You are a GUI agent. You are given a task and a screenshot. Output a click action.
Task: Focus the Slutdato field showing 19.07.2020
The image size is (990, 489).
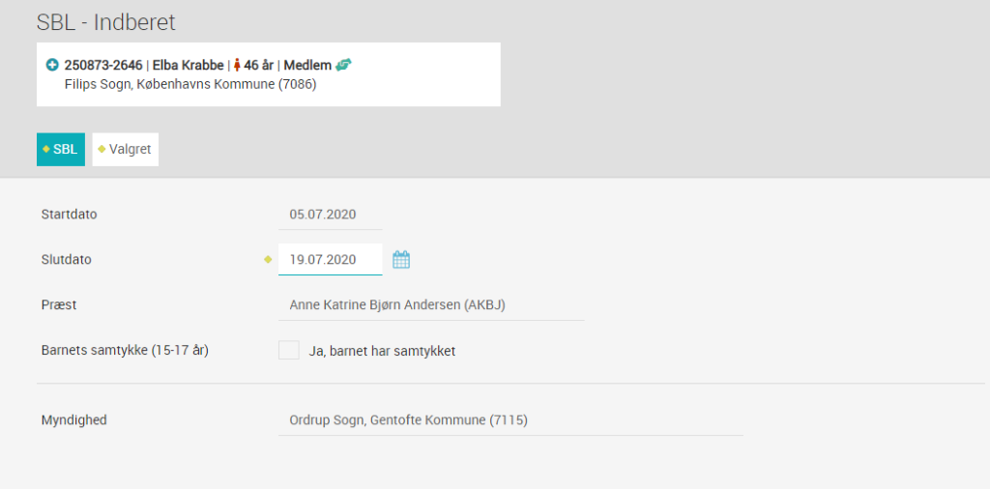click(331, 259)
